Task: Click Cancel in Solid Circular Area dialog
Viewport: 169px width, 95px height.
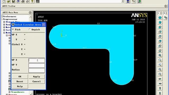Action: pos(36,82)
